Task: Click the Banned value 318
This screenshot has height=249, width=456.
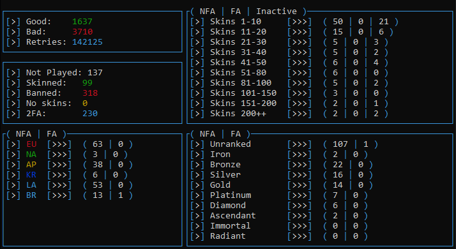Action: (90, 93)
